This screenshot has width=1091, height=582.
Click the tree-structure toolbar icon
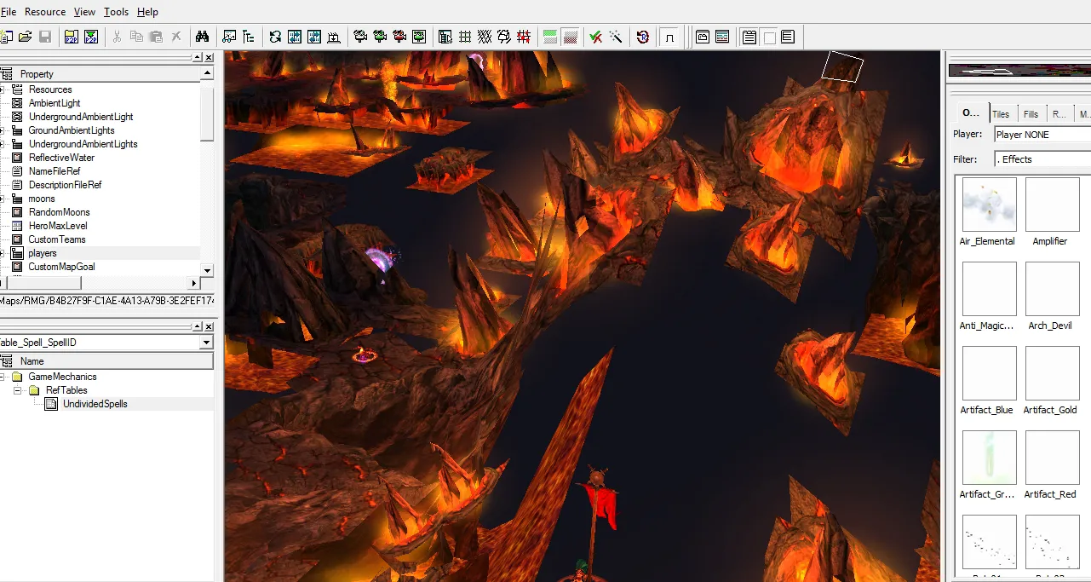249,37
